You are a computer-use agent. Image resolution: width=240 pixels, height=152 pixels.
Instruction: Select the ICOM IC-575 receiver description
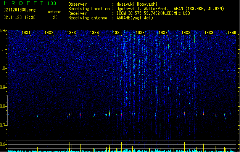(153, 13)
